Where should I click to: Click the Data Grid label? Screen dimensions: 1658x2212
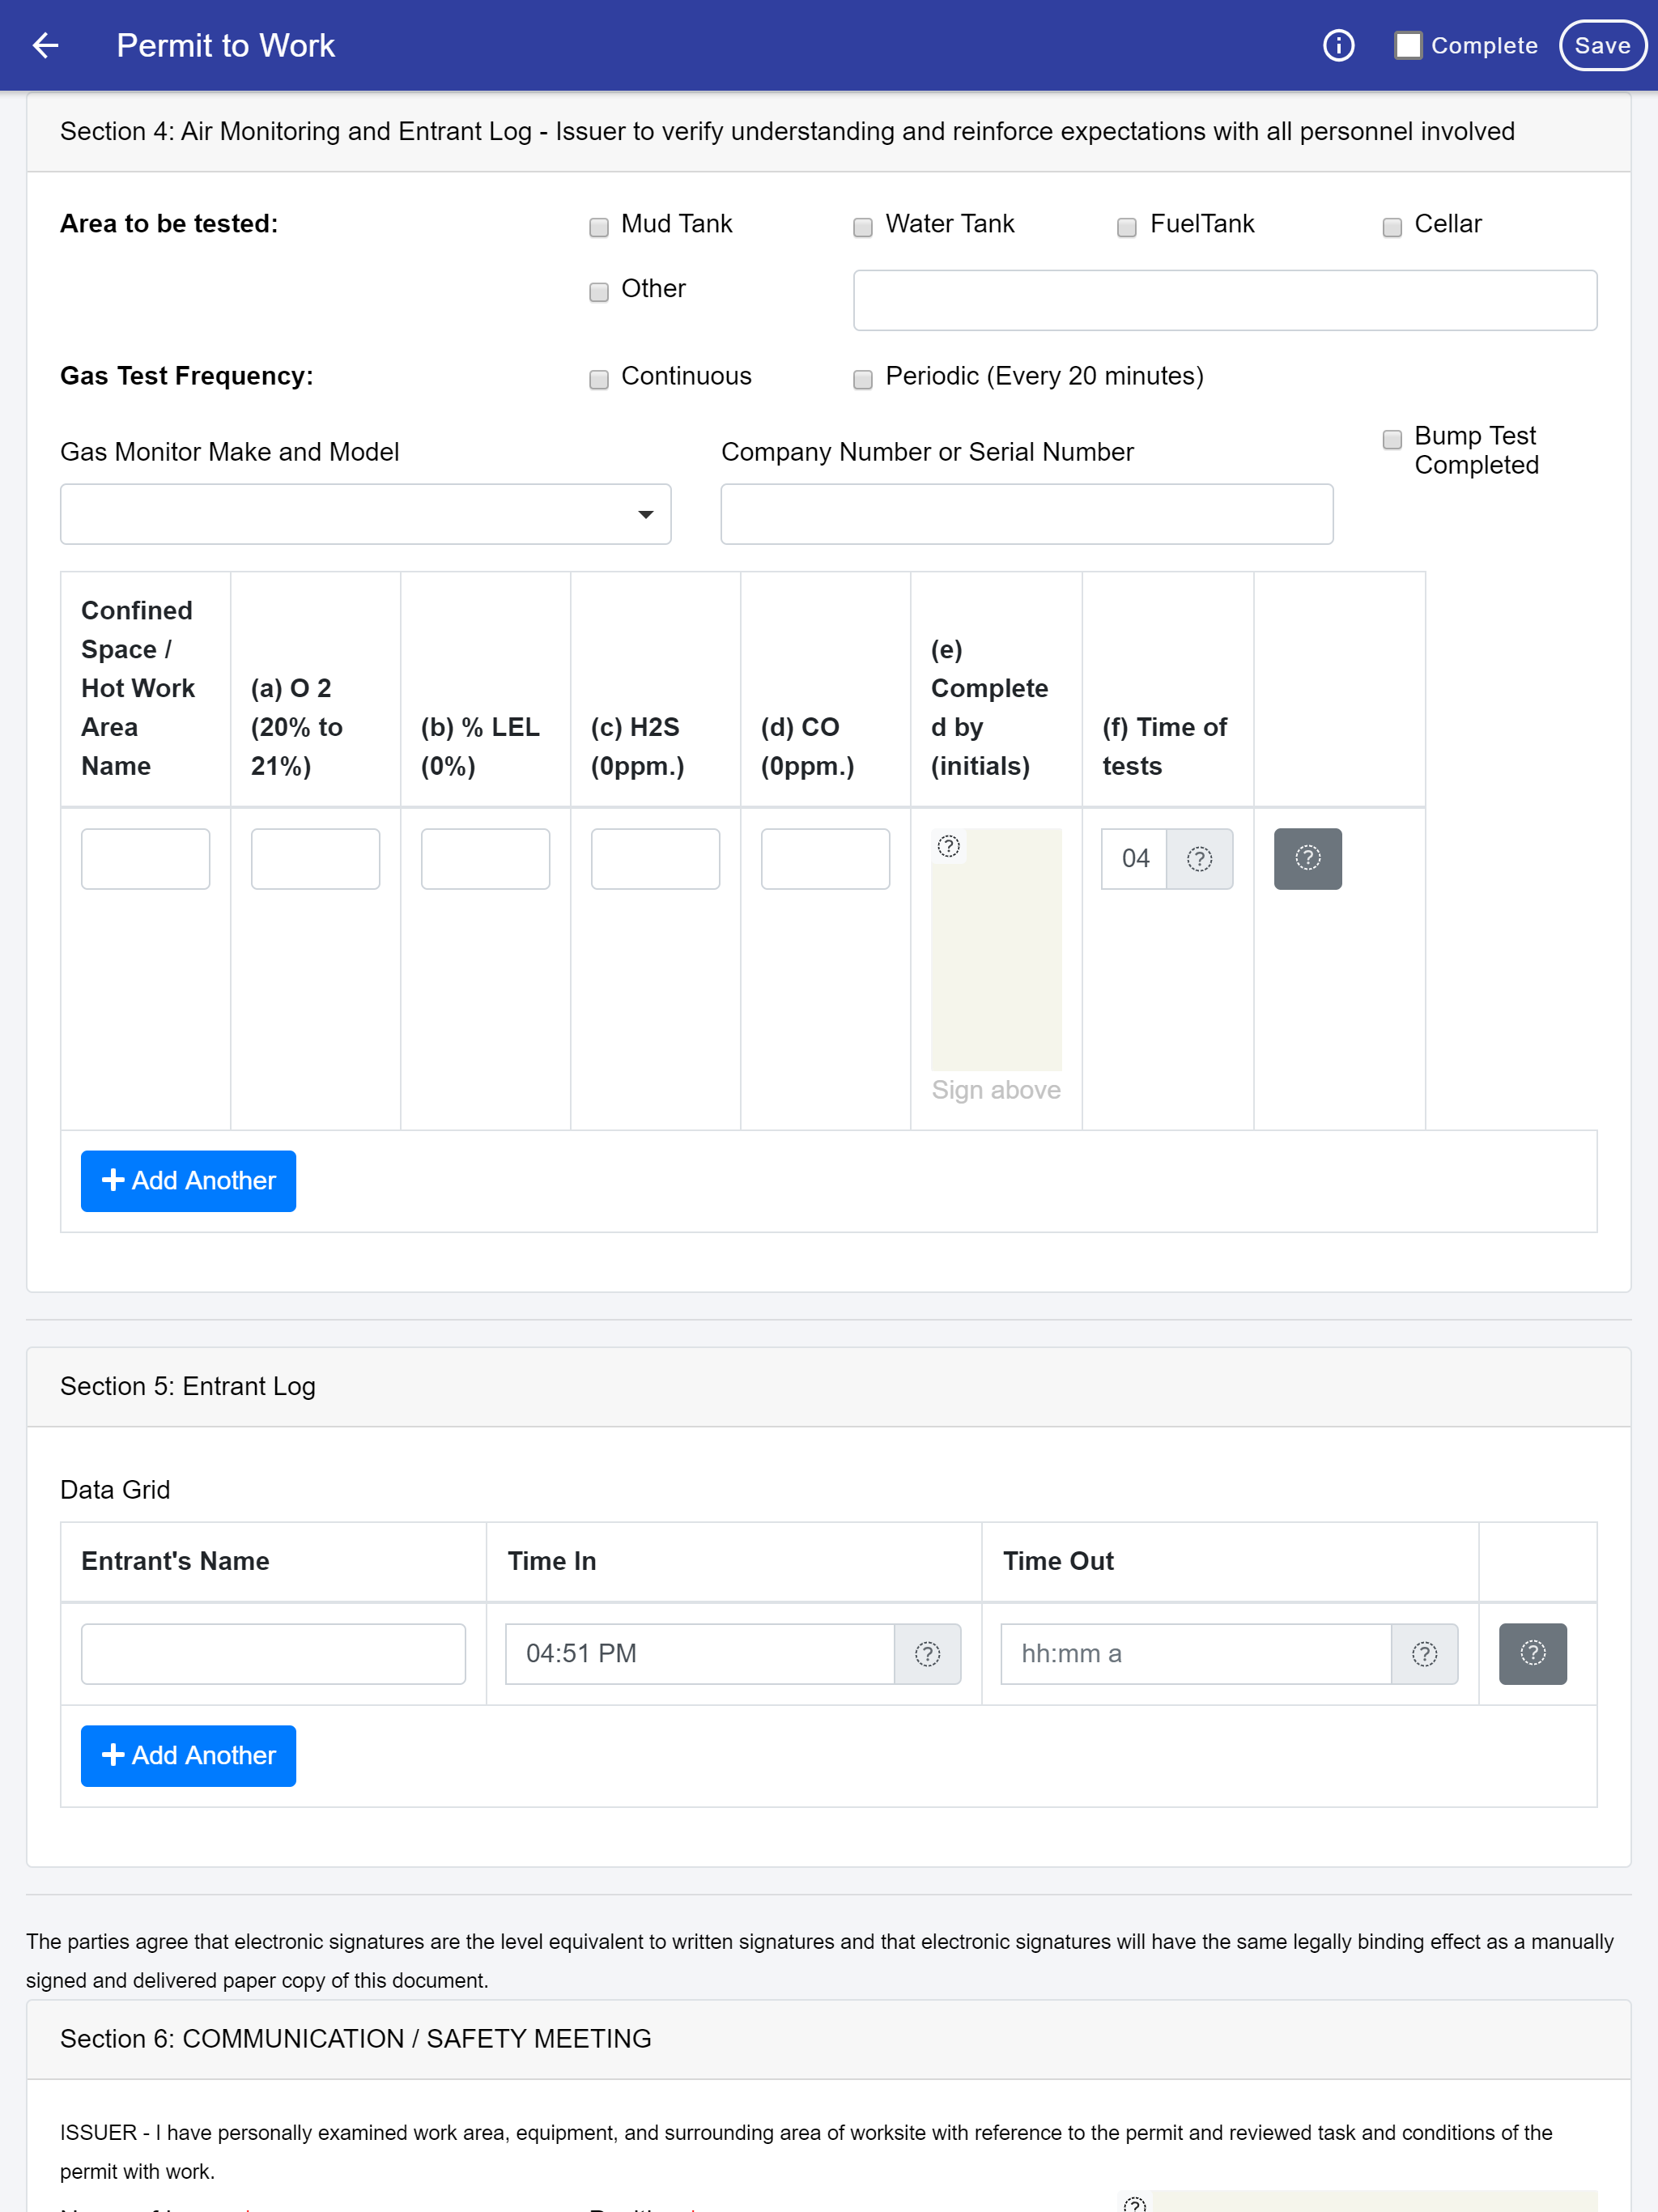tap(115, 1489)
